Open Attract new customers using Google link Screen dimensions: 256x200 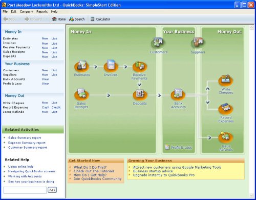177,167
